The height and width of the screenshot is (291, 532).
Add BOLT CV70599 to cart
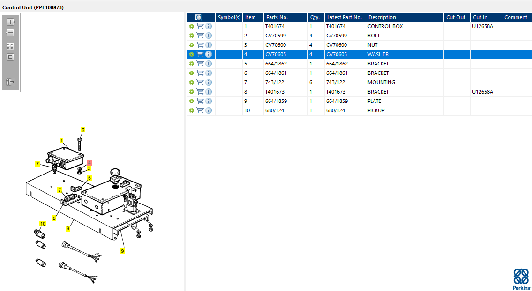click(x=200, y=36)
